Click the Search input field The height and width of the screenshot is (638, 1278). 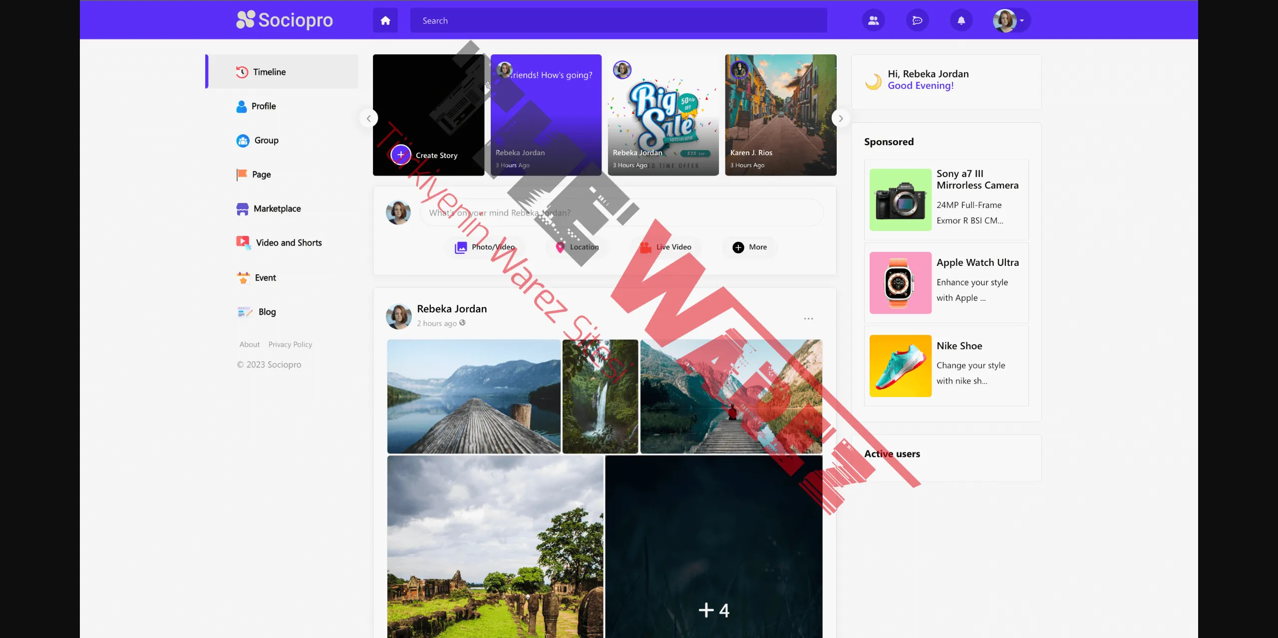point(618,20)
